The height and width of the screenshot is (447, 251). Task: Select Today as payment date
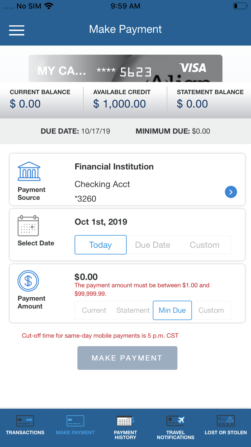101,245
